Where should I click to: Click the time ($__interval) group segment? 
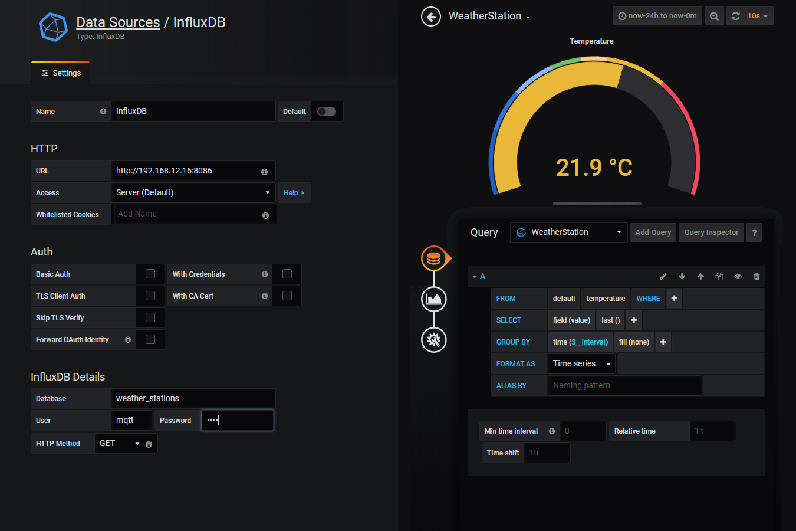click(580, 342)
